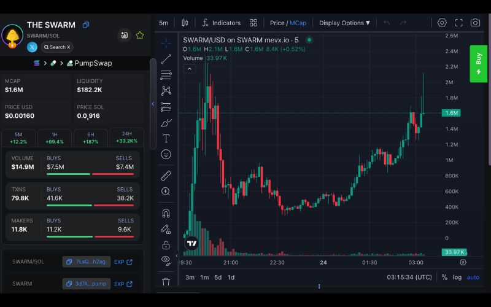
Task: Click the Solana chain breadcrumb icon
Action: tap(37, 63)
